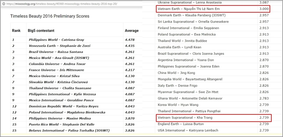Click the 3.870 average score
283x137 pixels.
[x=130, y=118]
